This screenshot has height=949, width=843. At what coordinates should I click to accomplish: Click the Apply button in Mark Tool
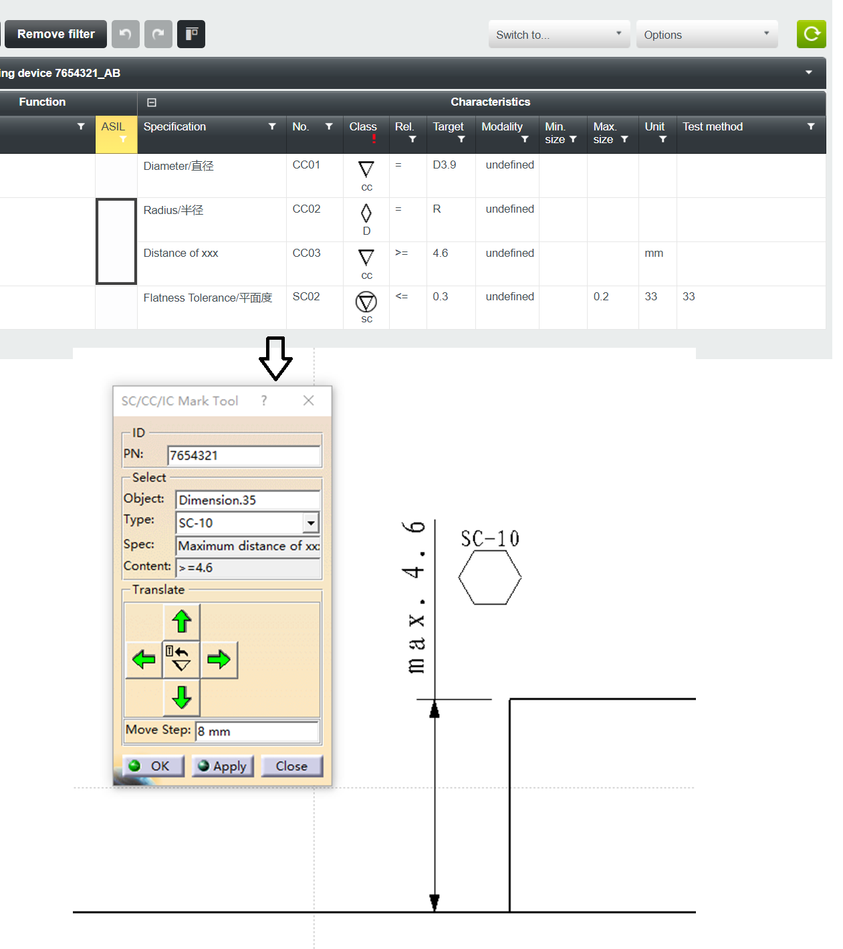pos(223,766)
